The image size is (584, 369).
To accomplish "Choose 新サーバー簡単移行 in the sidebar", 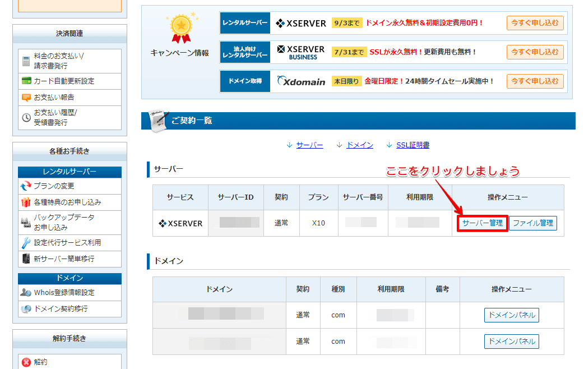I will [x=69, y=259].
